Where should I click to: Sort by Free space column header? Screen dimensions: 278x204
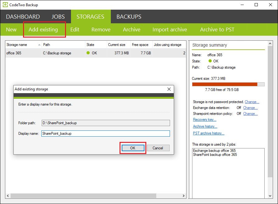pos(141,45)
